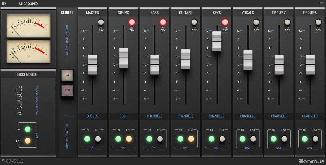Toggle the KEYS AS DRV indicator

[225, 22]
